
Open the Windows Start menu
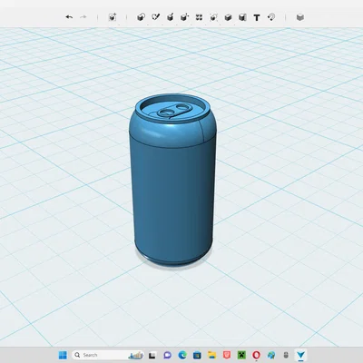[63, 355]
